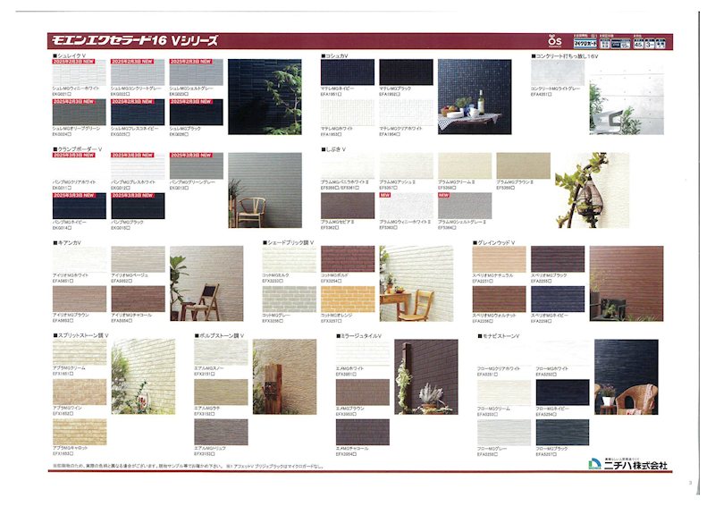Select the コンクリートMGライトグレー swatch

[x=557, y=72]
